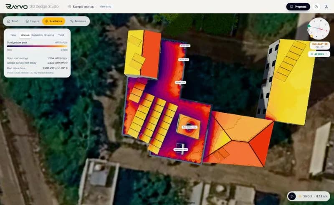Switch to the Yield tab
The height and width of the screenshot is (205, 334).
point(61,35)
